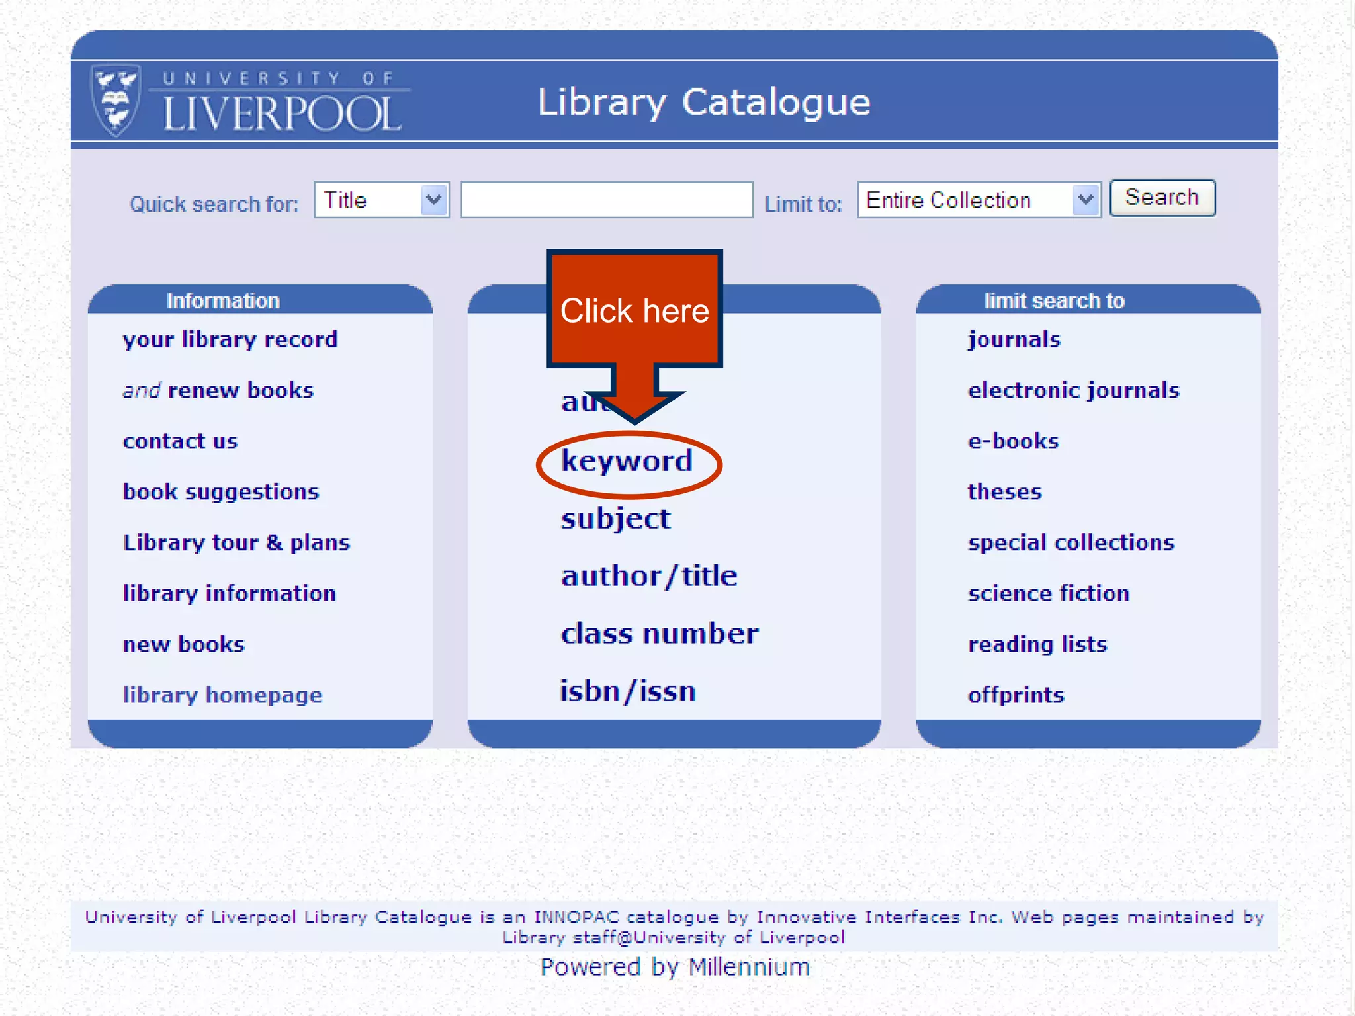Click the quick search text field
The image size is (1355, 1016).
click(x=606, y=200)
